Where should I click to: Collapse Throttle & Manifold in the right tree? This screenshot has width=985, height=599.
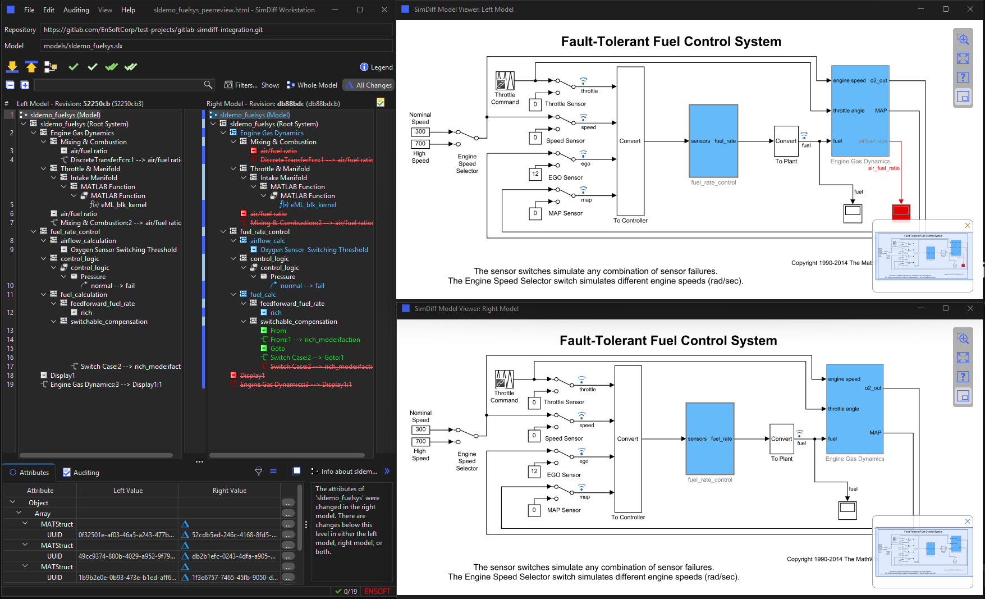233,169
